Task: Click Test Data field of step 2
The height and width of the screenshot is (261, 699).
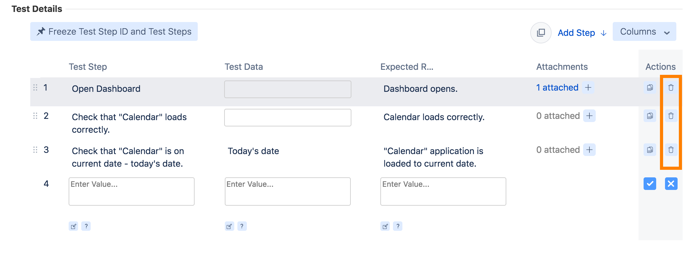Action: pos(287,118)
